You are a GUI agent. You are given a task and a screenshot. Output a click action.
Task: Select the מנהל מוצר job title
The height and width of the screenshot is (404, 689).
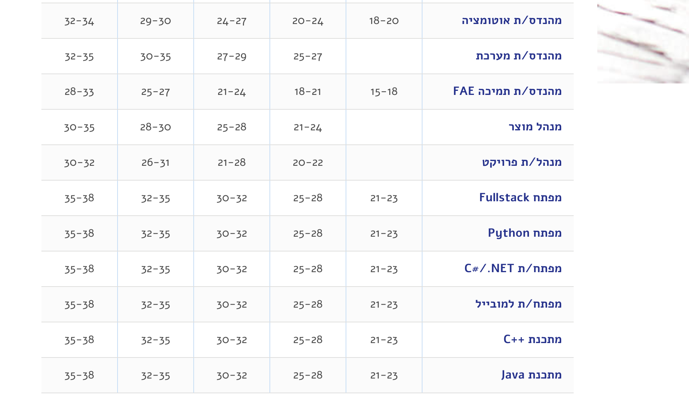535,127
